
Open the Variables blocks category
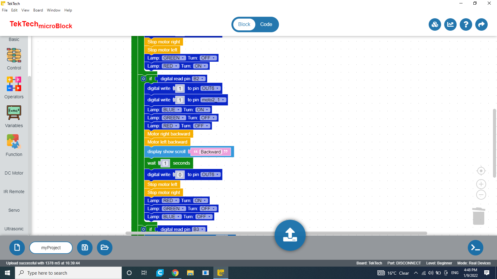(14, 117)
